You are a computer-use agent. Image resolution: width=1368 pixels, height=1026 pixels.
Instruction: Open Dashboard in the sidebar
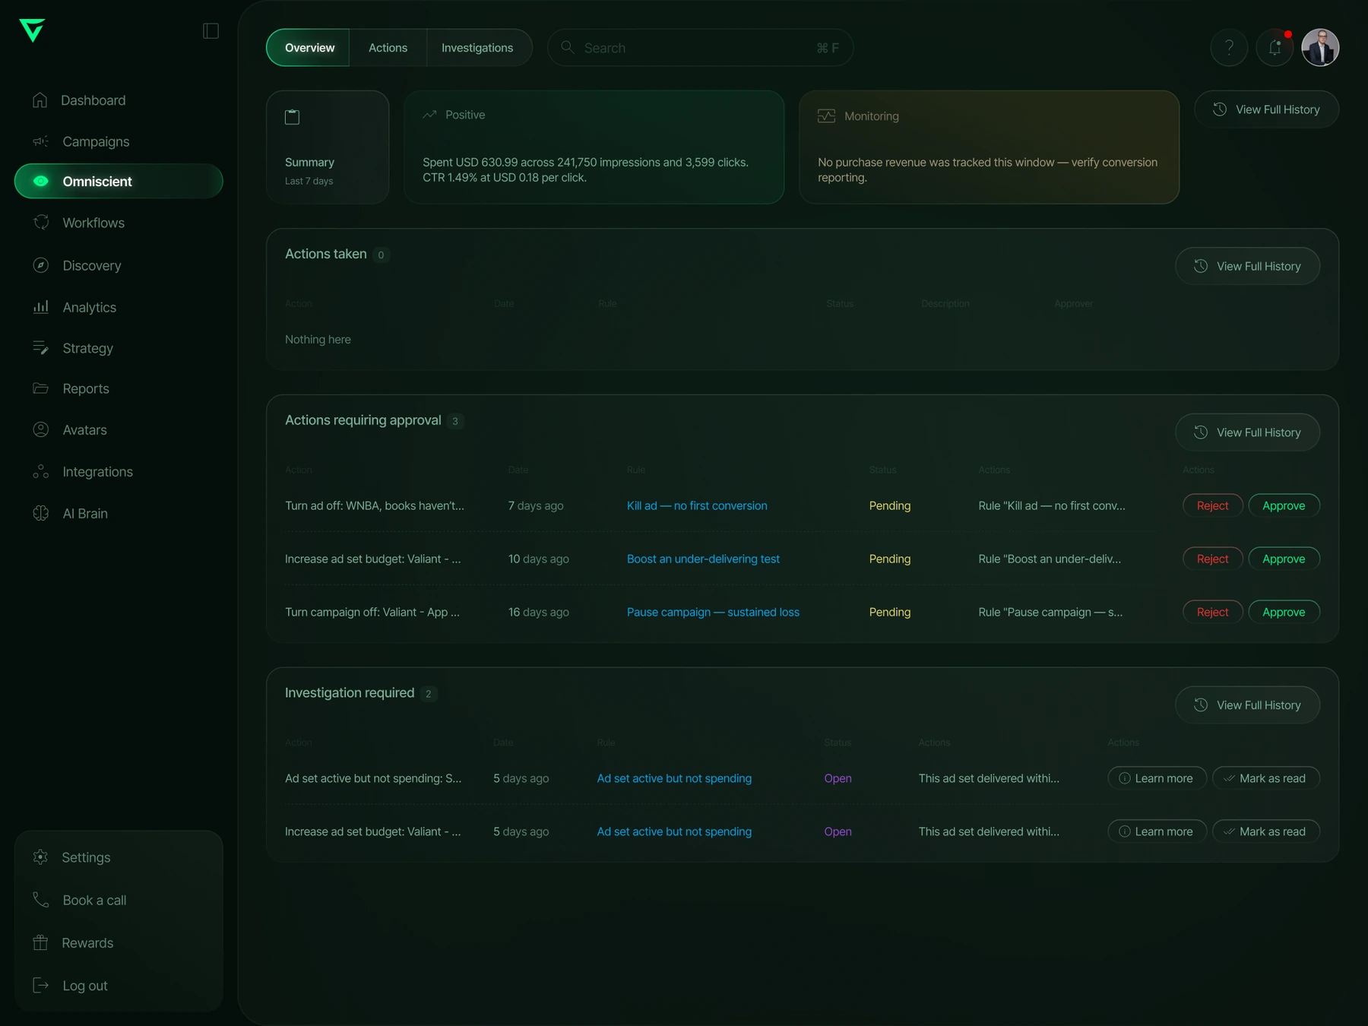pos(119,100)
